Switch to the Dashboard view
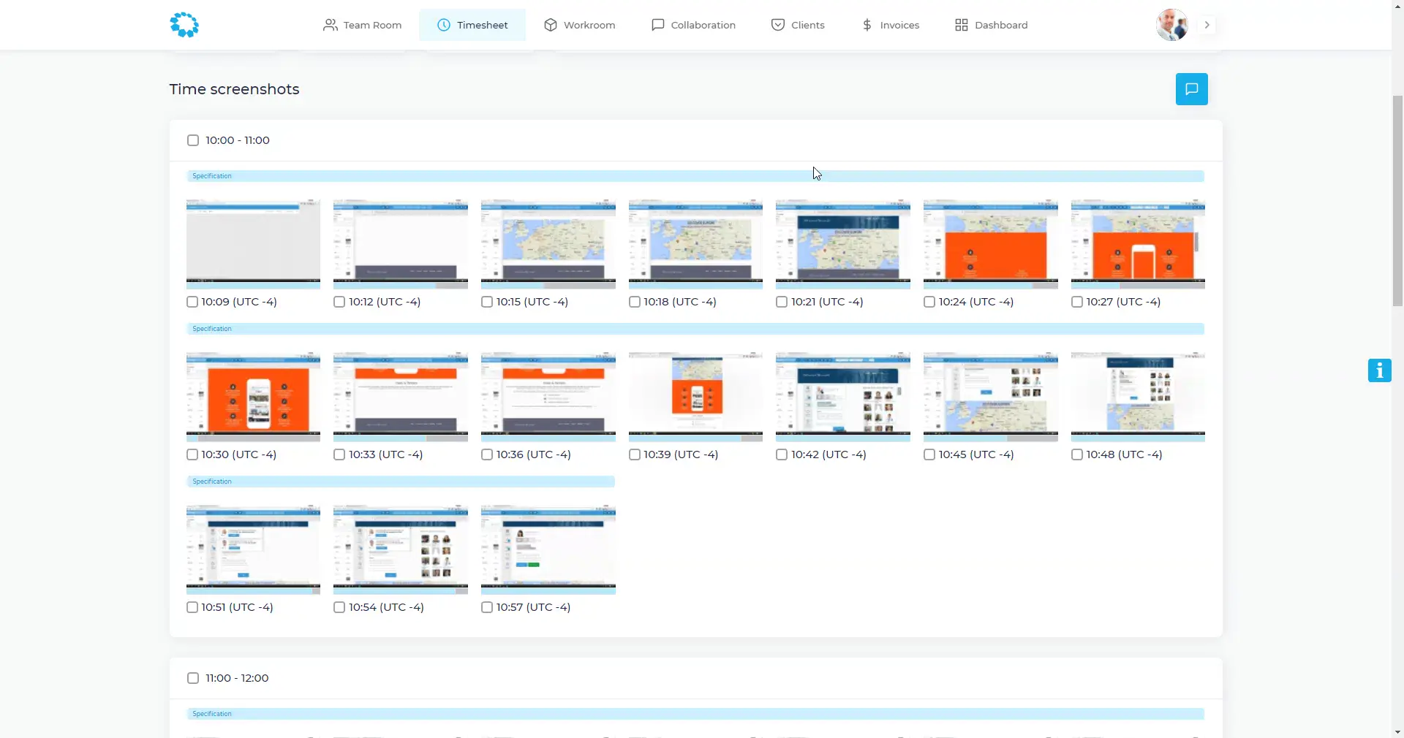Screen dimensions: 1404x738 tap(991, 25)
